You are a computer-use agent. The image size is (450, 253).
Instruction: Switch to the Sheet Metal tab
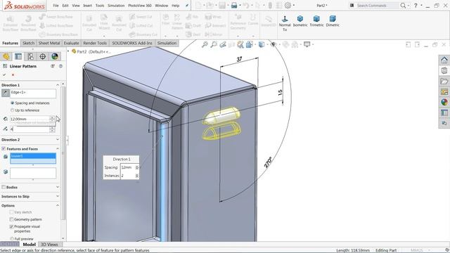point(49,43)
